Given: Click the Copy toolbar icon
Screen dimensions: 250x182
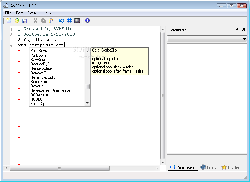Looking at the screenshot, I should coord(43,21).
